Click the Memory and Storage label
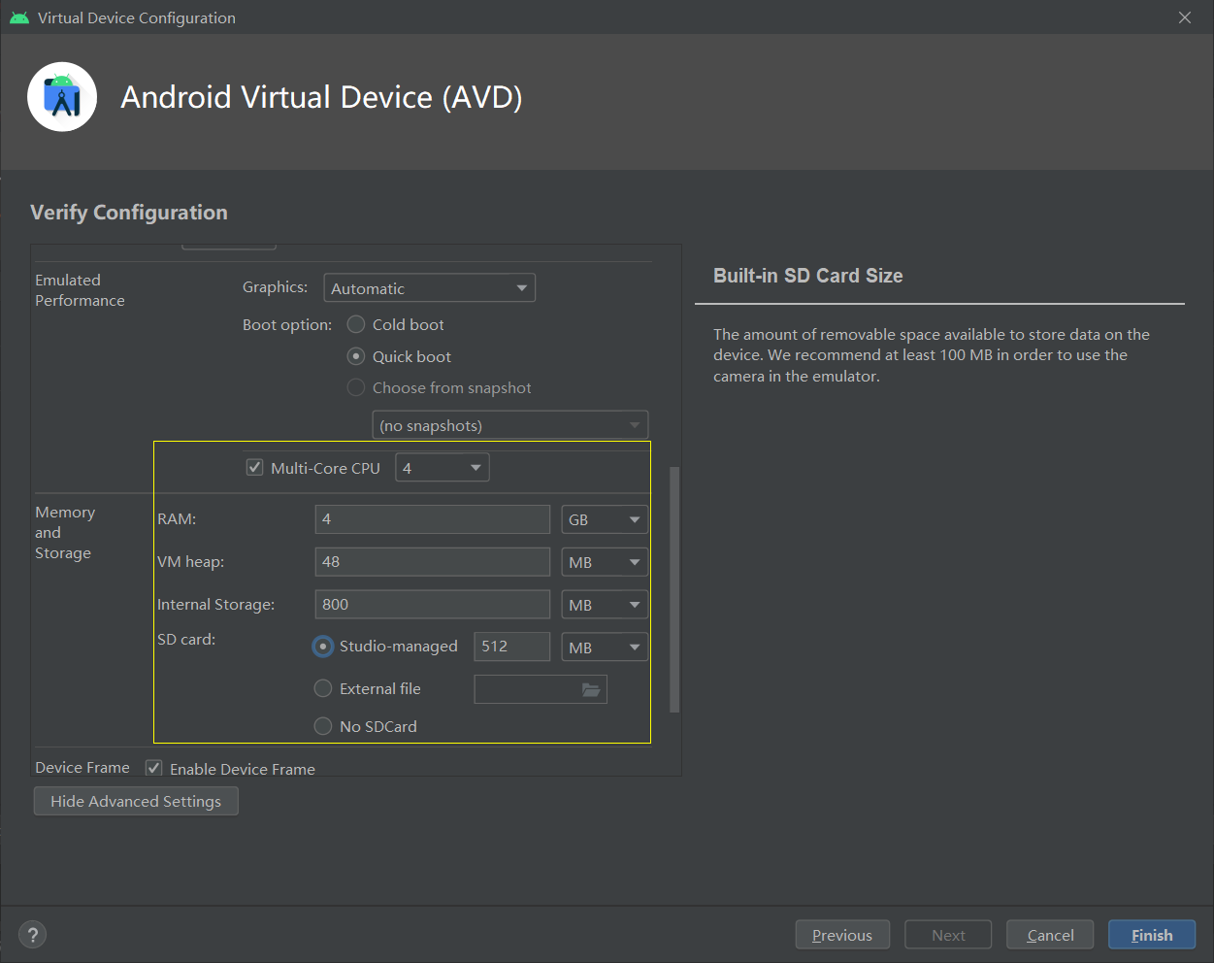Image resolution: width=1214 pixels, height=963 pixels. (x=65, y=532)
